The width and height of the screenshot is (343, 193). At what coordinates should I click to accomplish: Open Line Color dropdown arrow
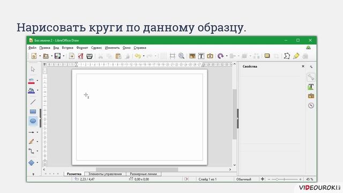[38, 81]
